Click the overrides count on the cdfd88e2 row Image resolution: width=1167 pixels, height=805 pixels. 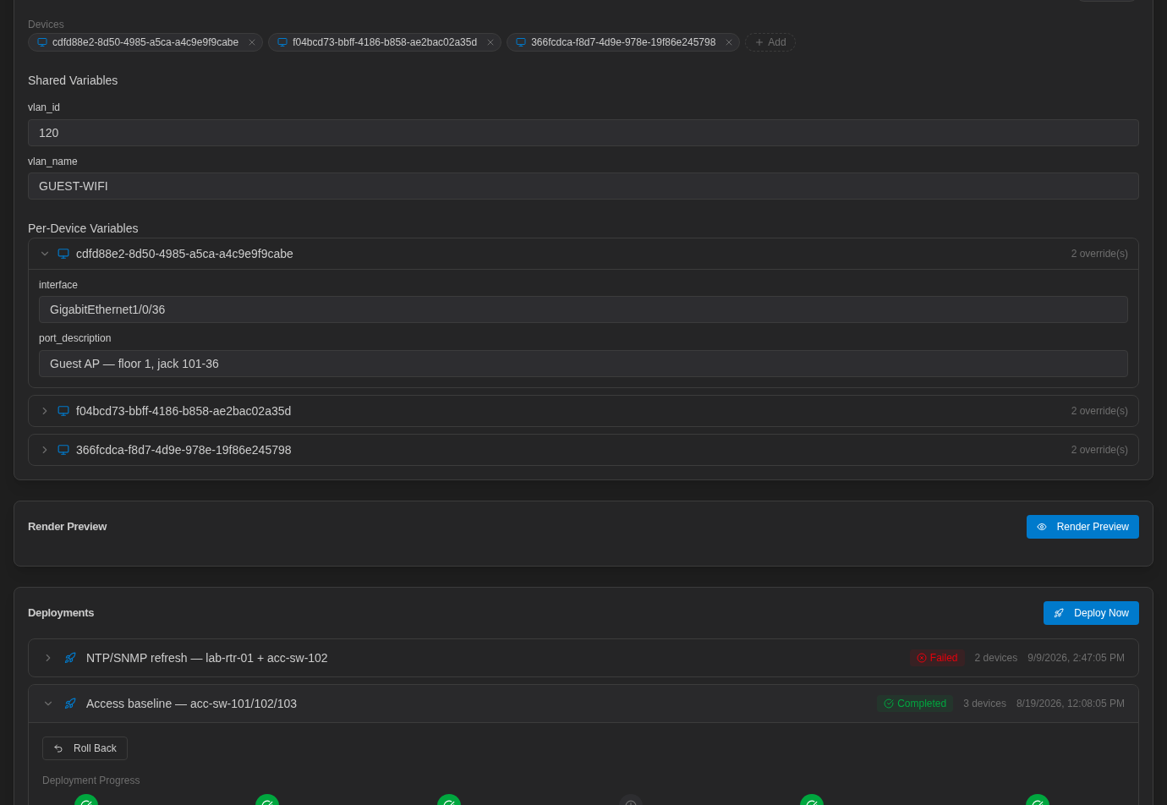click(x=1099, y=254)
